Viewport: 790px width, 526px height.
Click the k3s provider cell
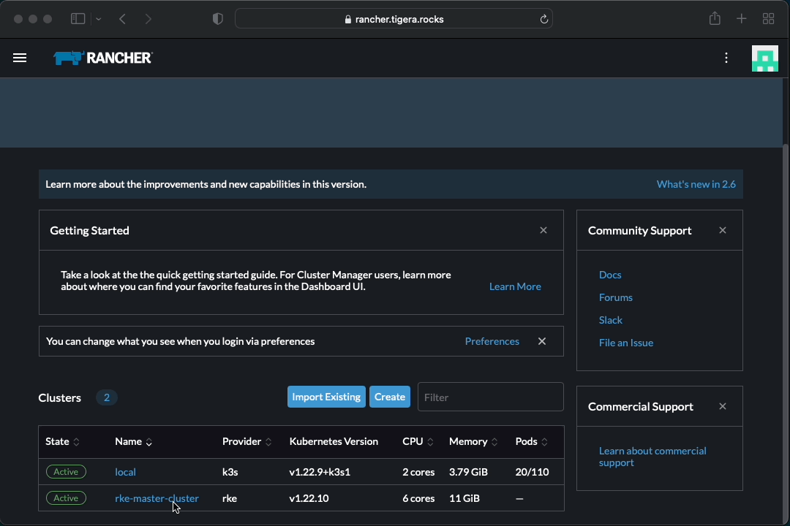click(230, 472)
